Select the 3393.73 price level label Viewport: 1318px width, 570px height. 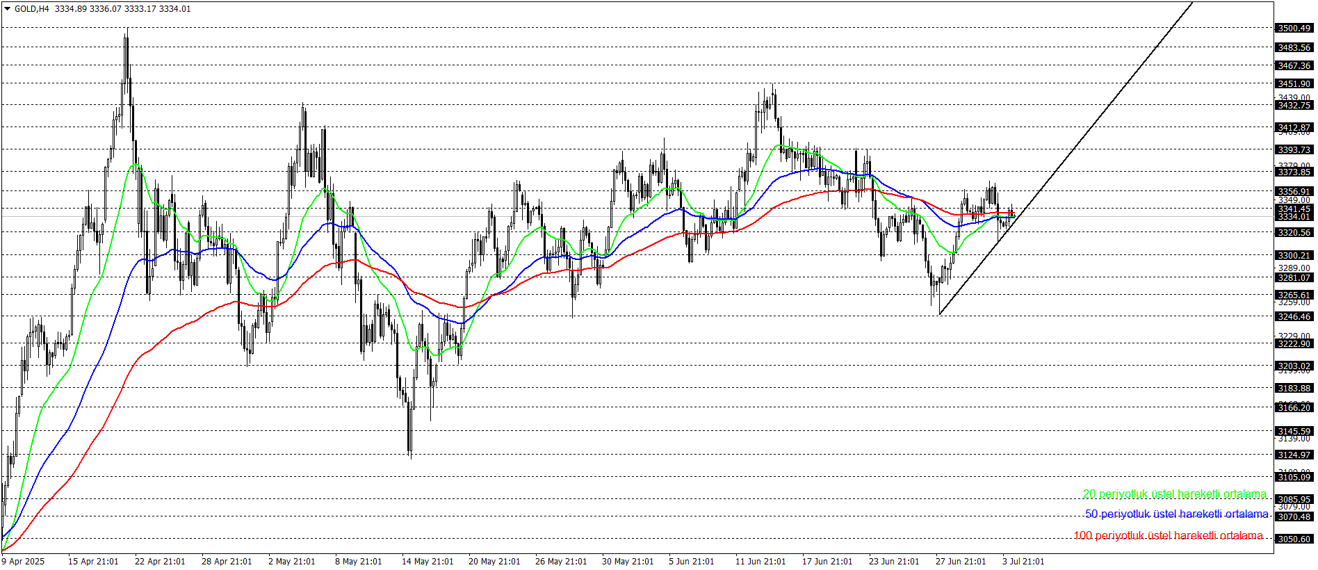(1294, 150)
